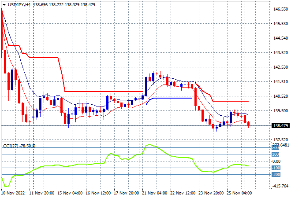Click the 10 Nov 2022 date label
Image resolution: width=291 pixels, height=198 pixels.
(x=13, y=193)
